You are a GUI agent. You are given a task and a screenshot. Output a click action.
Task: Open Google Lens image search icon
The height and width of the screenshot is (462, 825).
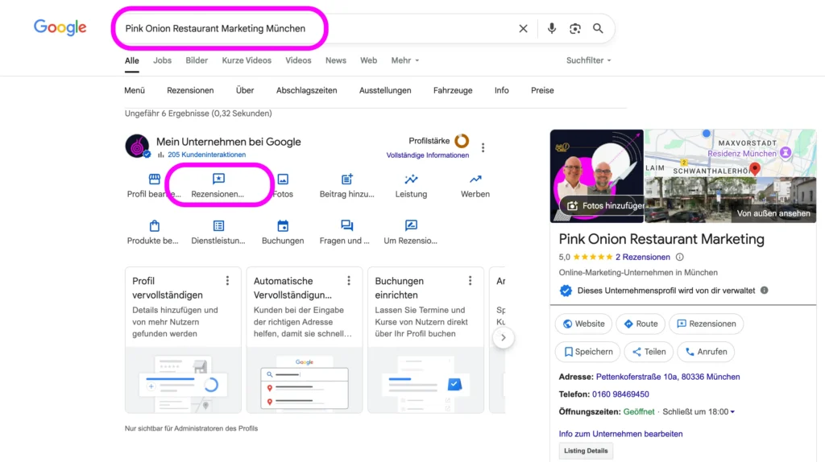(x=575, y=28)
